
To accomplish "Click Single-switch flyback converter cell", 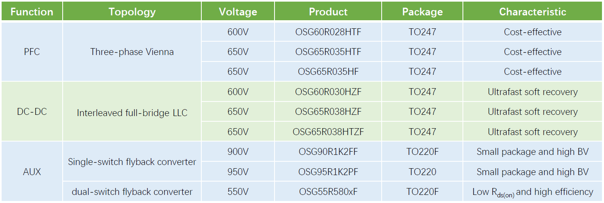I will [x=132, y=162].
